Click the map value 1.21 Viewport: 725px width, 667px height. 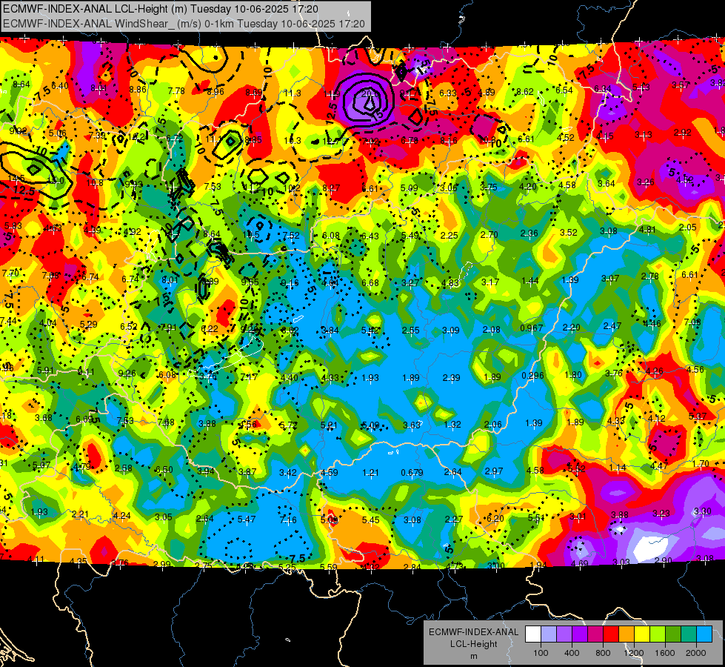370,473
